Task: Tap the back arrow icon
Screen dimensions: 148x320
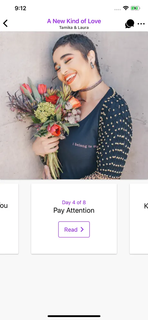Action: pos(5,23)
